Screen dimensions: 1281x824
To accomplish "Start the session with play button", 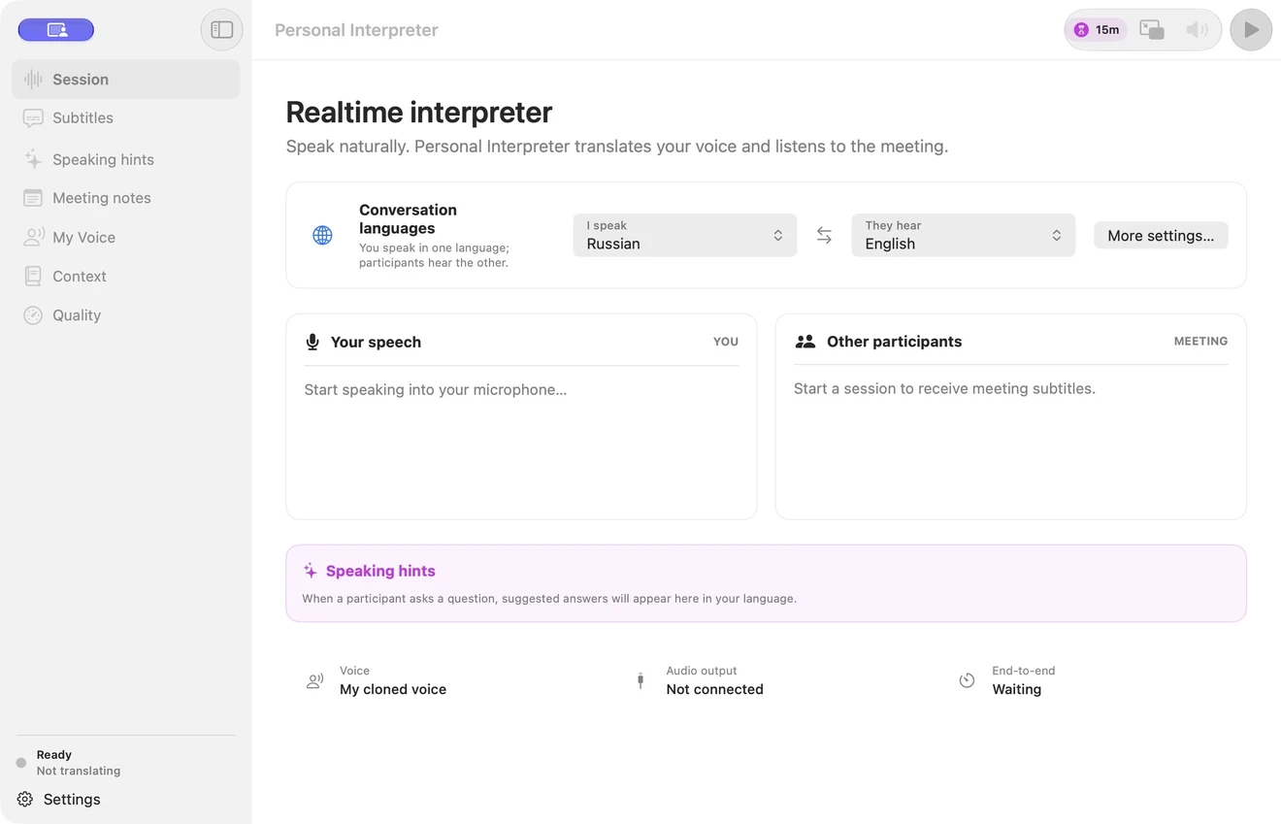I will click(1251, 30).
